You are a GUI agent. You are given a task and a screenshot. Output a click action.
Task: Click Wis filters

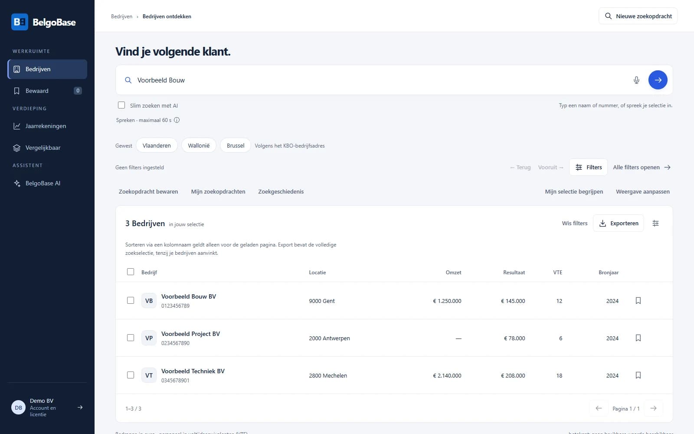coord(574,223)
